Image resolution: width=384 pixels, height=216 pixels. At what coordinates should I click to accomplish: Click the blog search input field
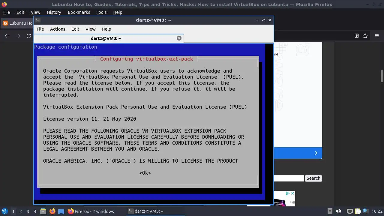point(289,178)
